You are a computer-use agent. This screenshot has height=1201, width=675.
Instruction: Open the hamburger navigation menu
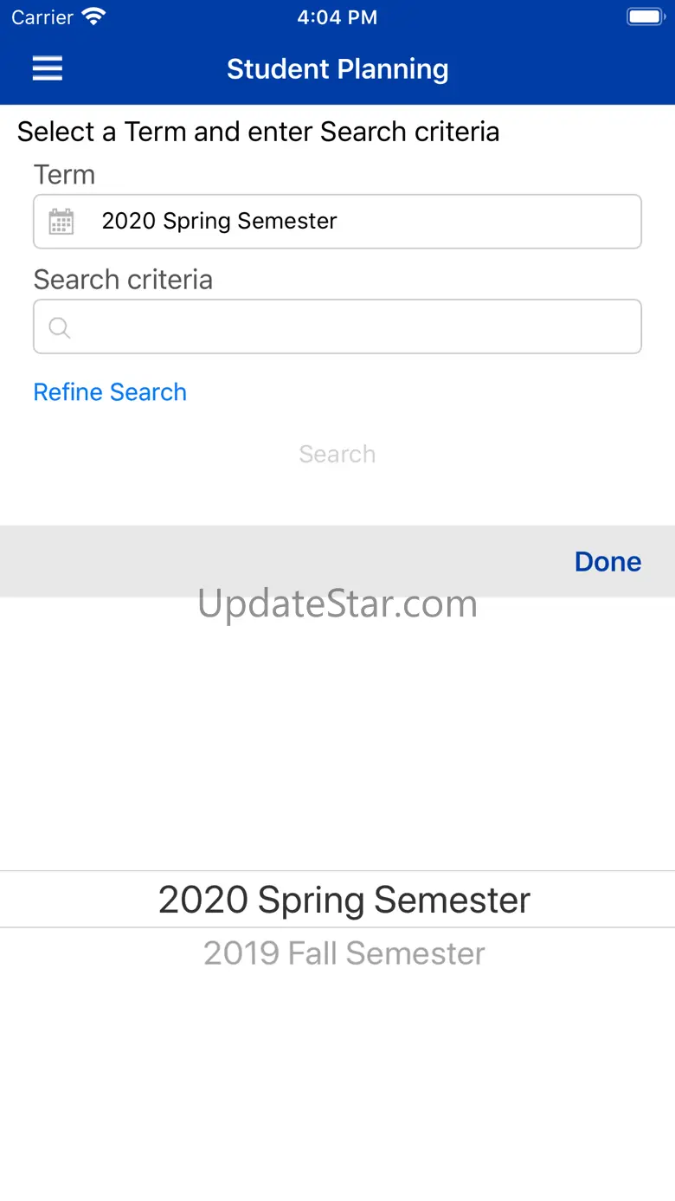click(x=48, y=68)
